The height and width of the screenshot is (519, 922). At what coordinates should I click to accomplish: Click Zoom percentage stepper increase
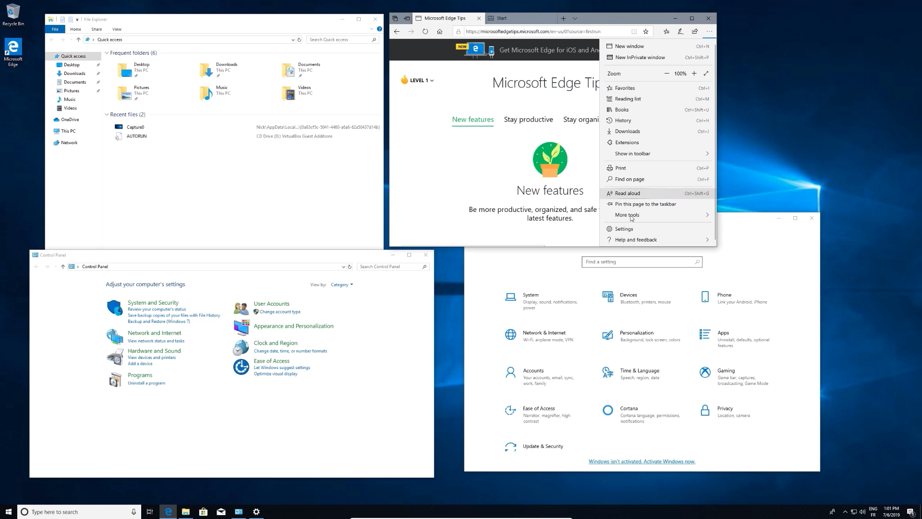click(695, 74)
